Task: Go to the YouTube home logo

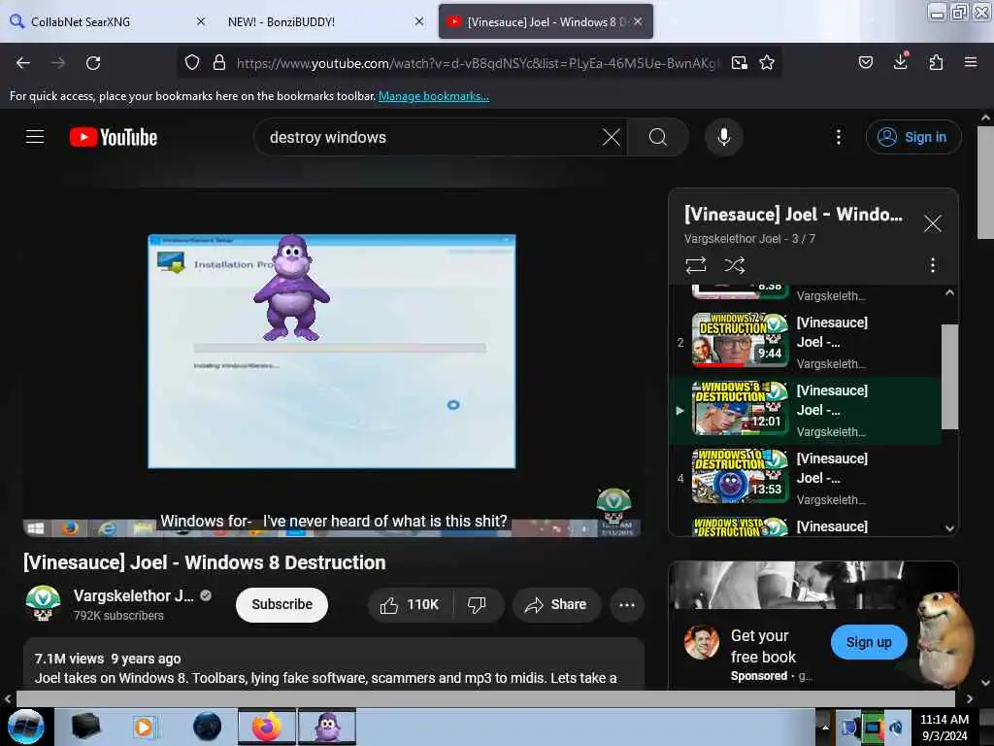Action: pyautogui.click(x=114, y=137)
